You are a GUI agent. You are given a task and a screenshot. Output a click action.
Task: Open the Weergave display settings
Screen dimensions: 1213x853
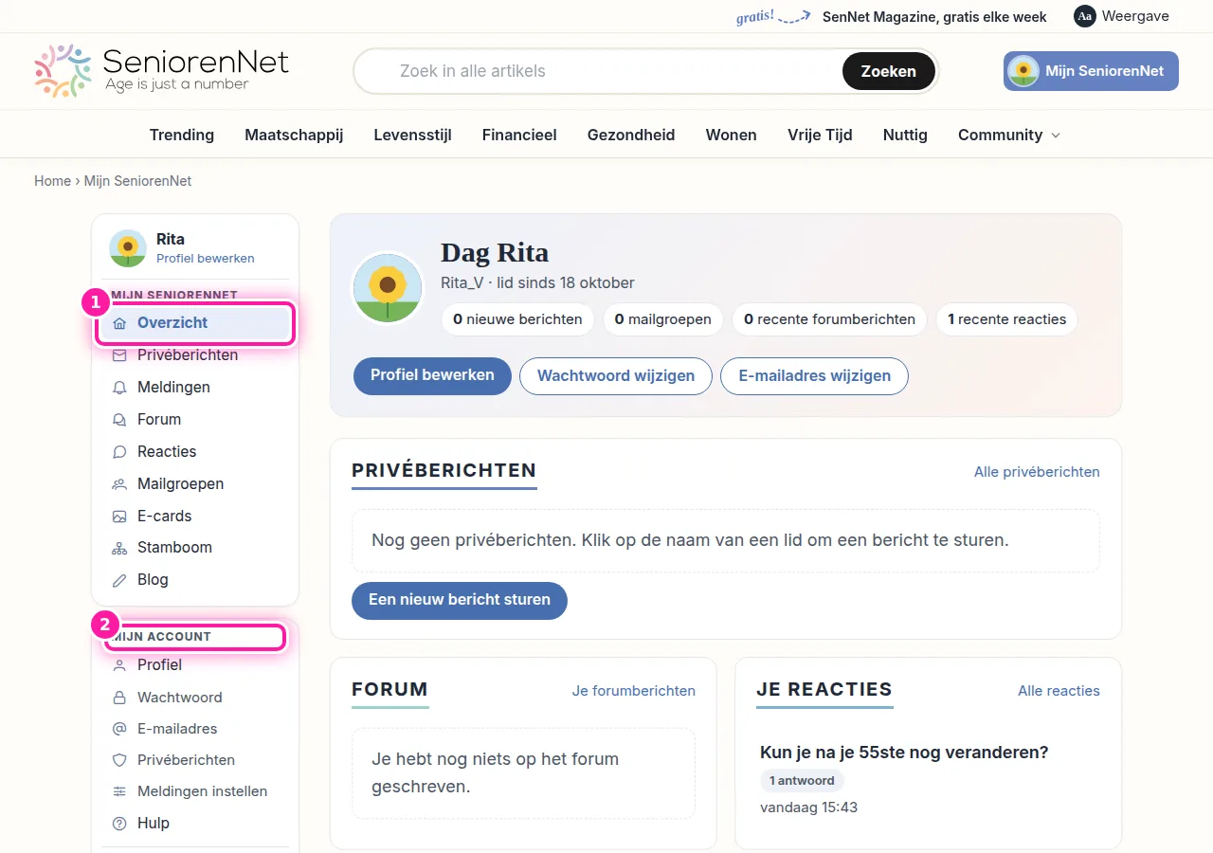(1122, 16)
